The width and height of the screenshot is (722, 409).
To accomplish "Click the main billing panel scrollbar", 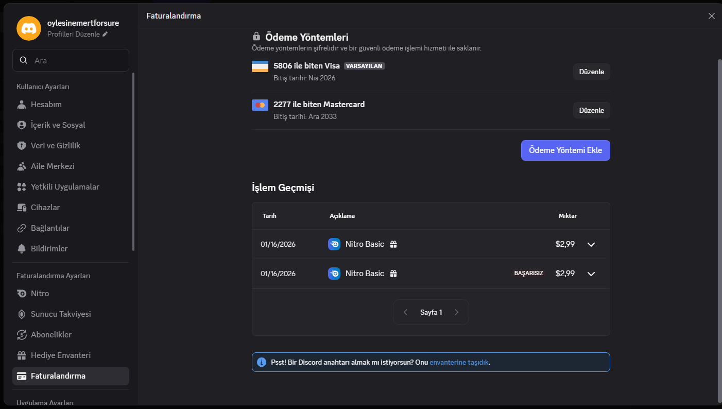I will (x=719, y=231).
